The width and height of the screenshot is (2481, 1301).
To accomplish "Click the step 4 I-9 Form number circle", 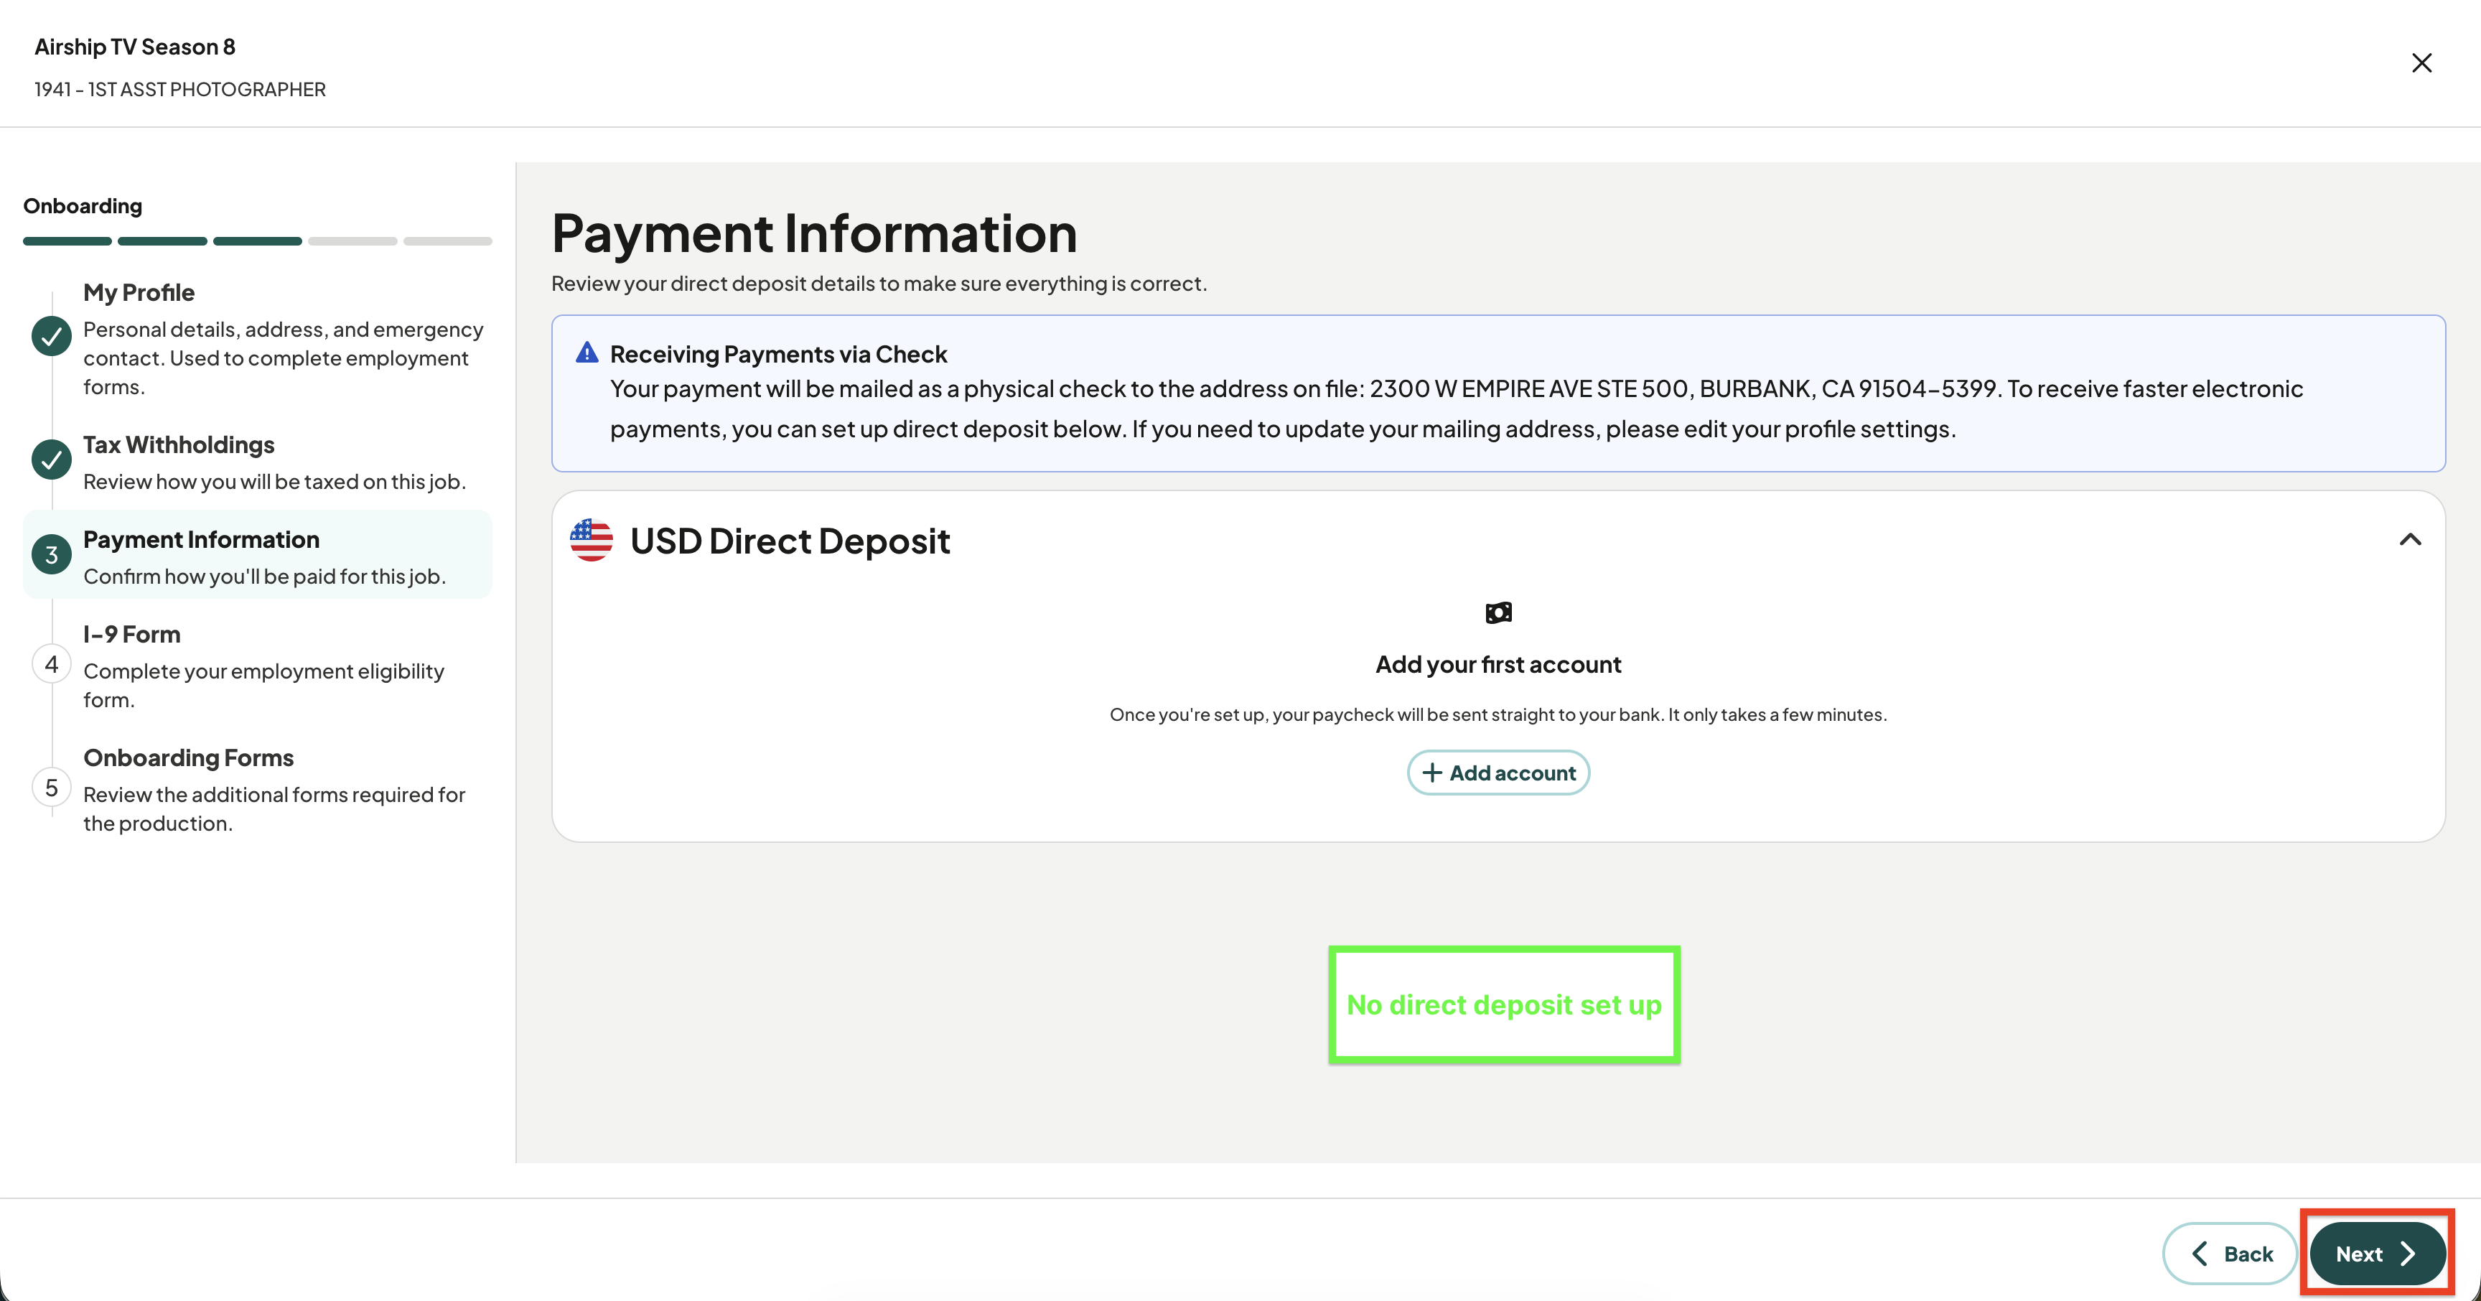I will [51, 664].
